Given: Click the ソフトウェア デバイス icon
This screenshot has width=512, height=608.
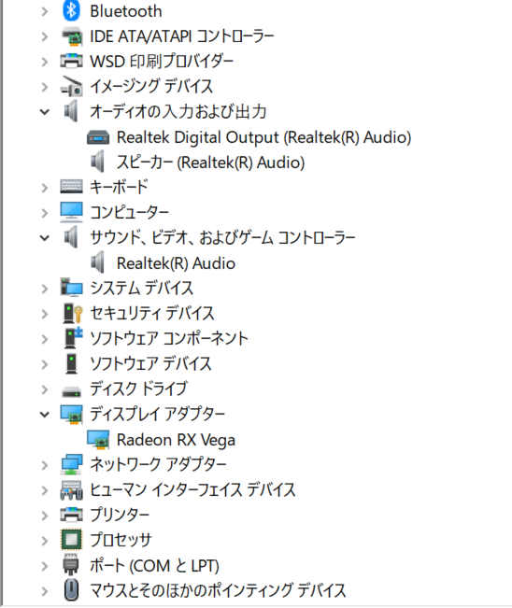Looking at the screenshot, I should click(71, 363).
